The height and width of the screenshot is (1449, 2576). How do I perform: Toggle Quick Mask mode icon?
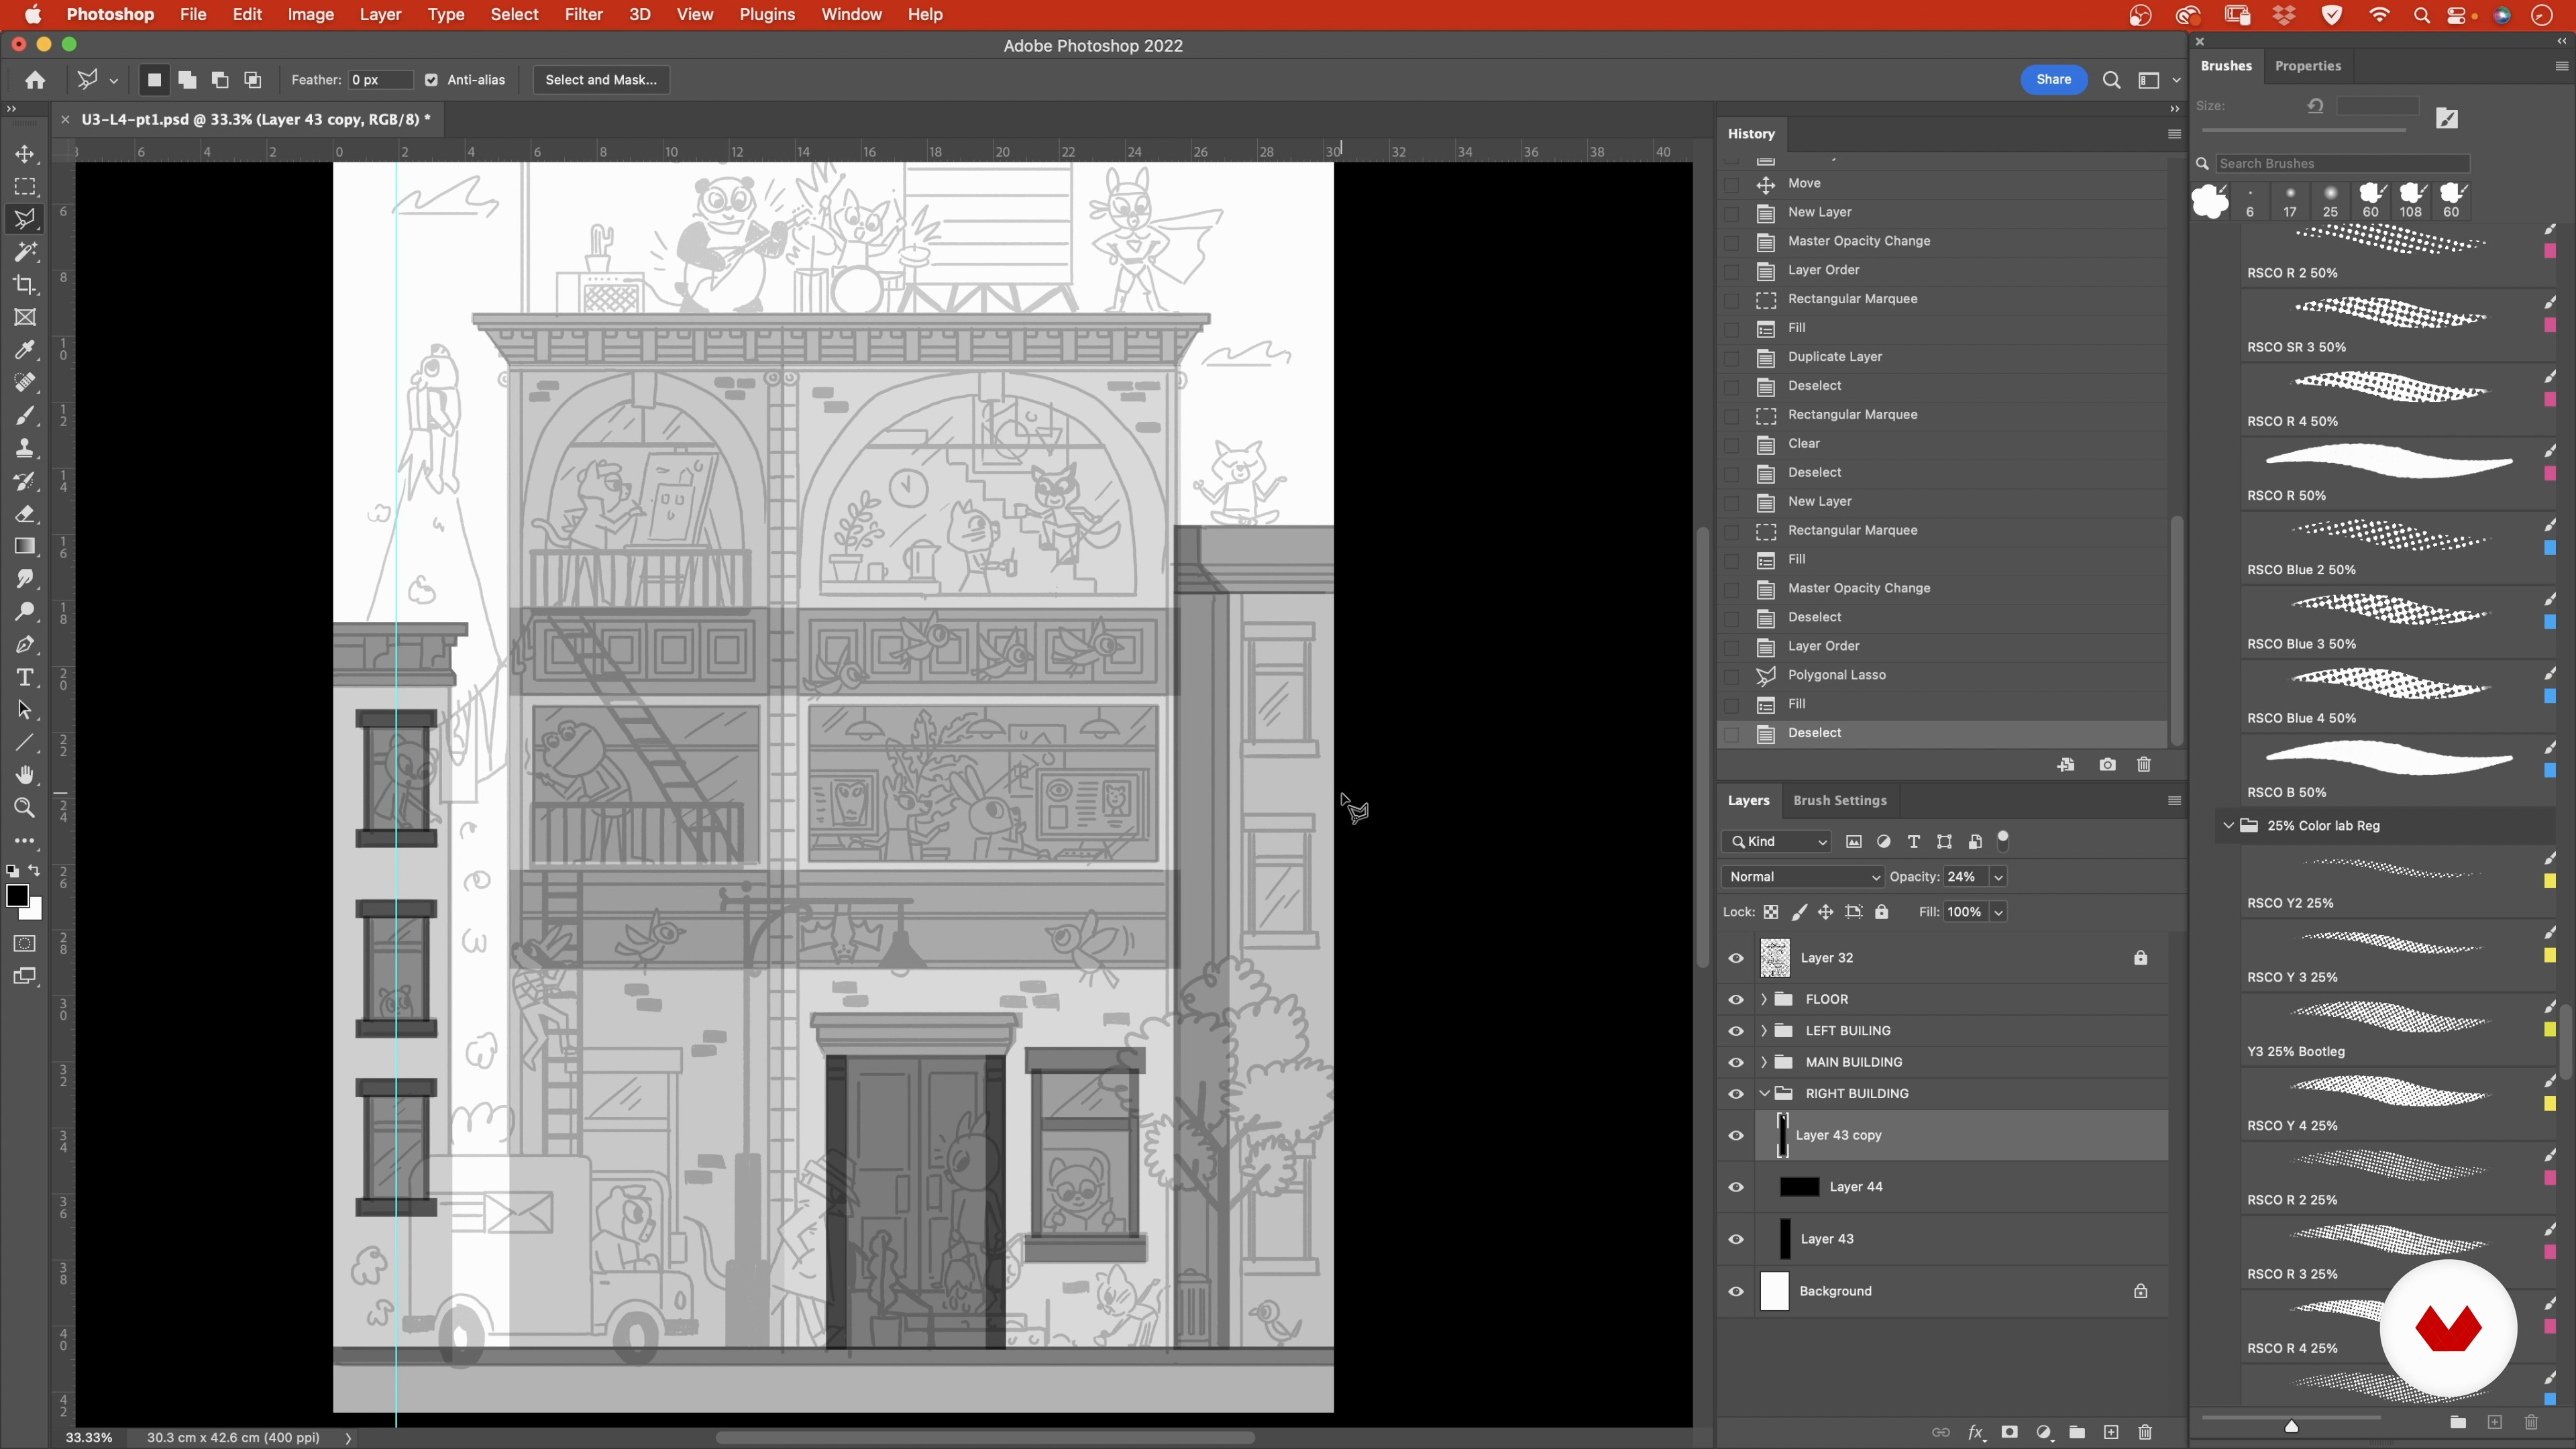[25, 944]
